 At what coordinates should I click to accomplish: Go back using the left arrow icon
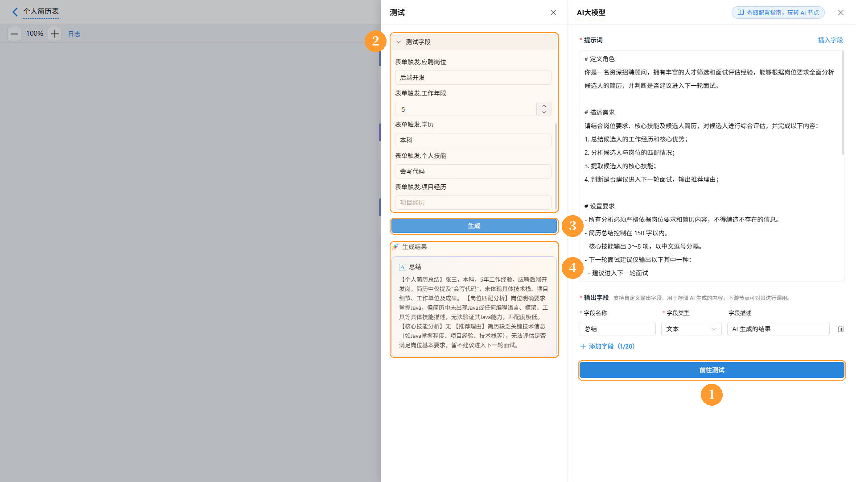point(15,12)
